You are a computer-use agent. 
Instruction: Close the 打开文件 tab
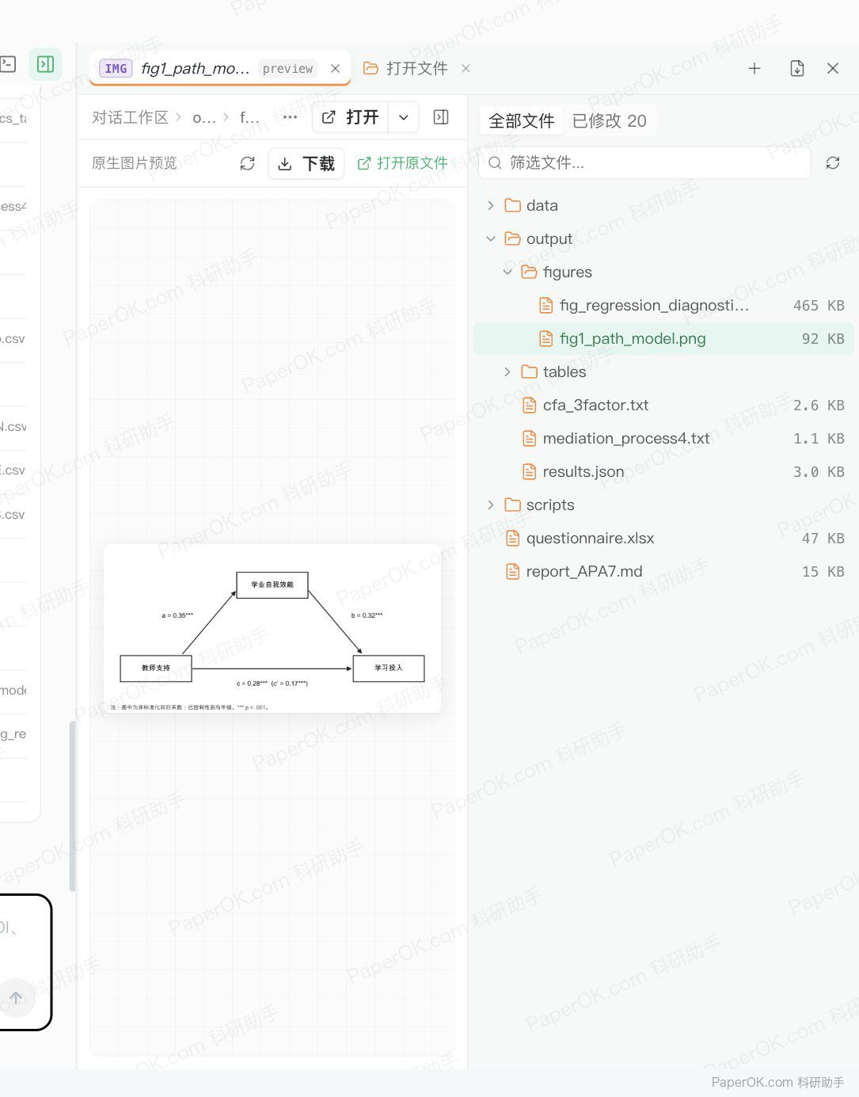point(466,69)
